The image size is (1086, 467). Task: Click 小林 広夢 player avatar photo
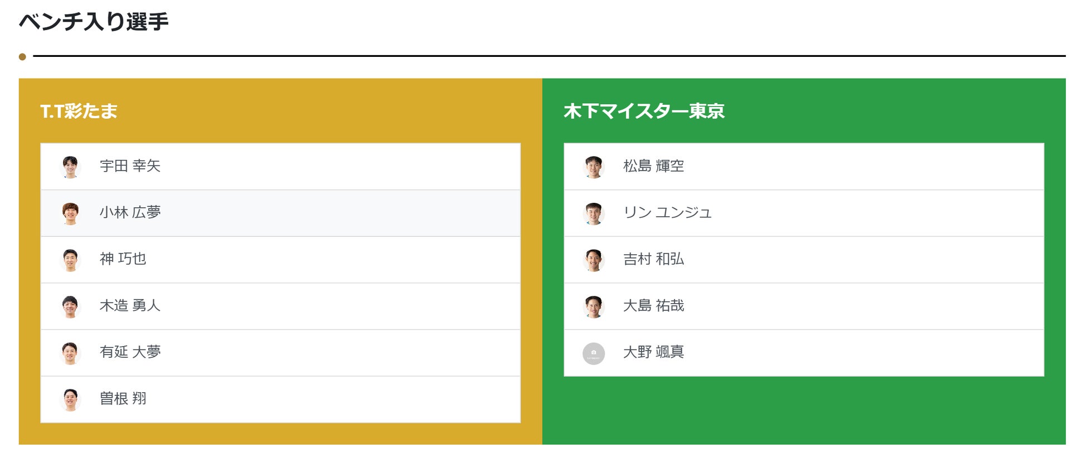(x=70, y=213)
